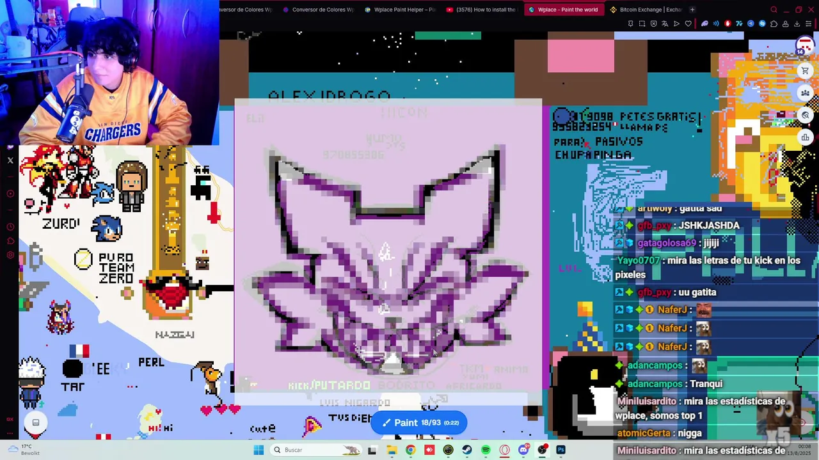Click the play arrow icon in toolbar

coord(676,24)
